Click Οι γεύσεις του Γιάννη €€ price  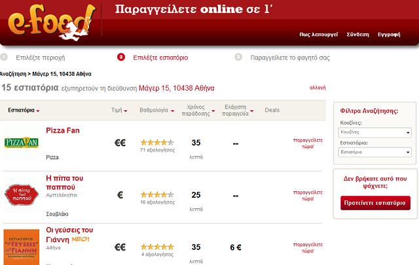120,247
